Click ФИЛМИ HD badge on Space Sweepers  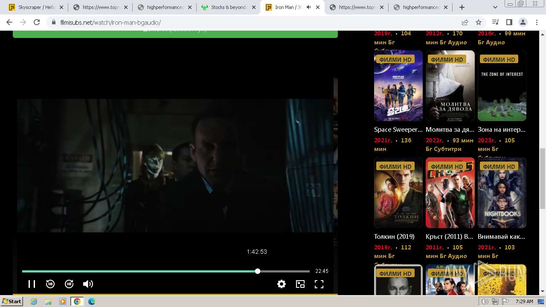pyautogui.click(x=395, y=60)
